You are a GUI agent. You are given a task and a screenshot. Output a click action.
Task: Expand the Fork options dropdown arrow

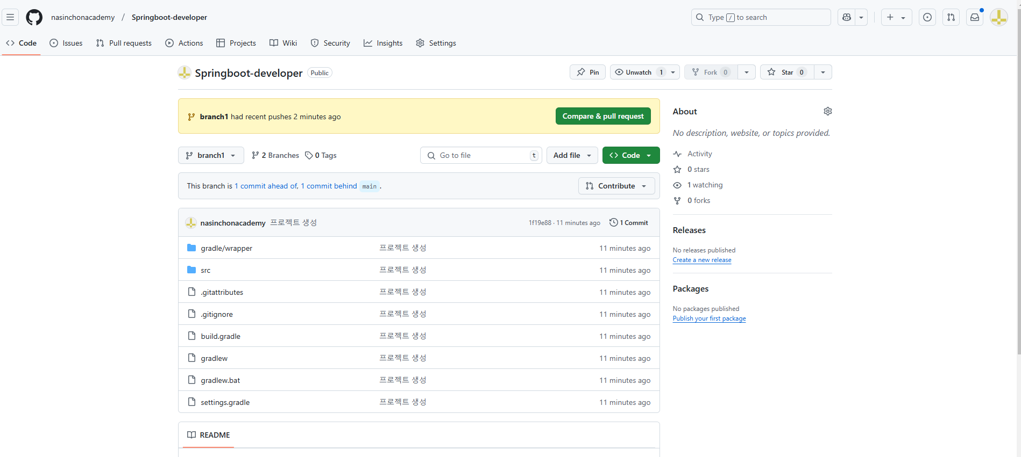[x=747, y=72]
